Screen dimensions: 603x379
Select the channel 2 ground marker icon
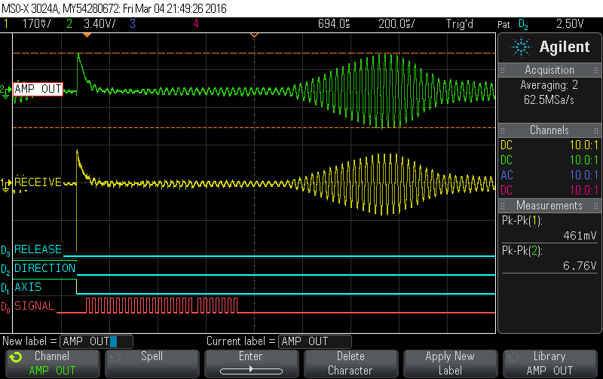coord(6,89)
